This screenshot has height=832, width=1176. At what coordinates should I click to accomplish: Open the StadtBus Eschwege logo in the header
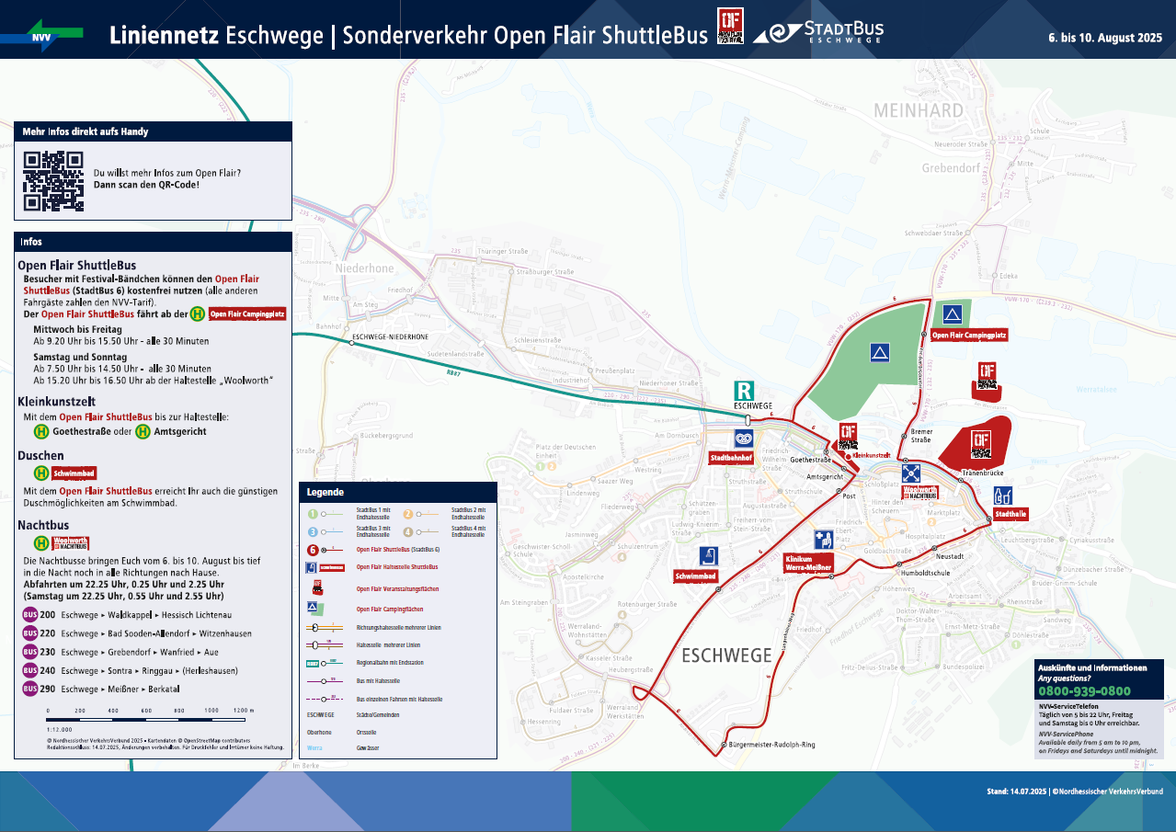coord(818,32)
